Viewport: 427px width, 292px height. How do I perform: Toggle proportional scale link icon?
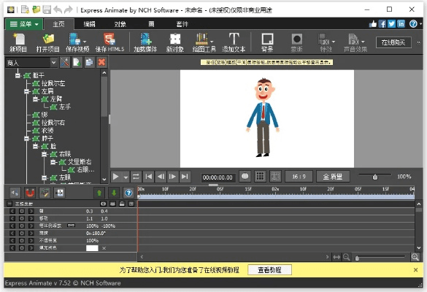(x=71, y=226)
